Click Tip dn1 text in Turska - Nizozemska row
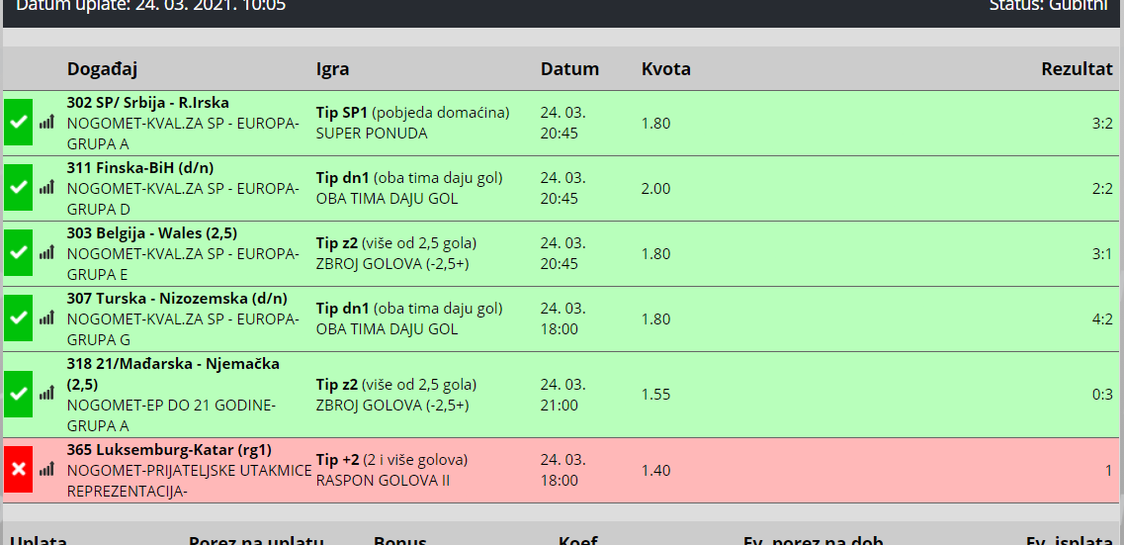Image resolution: width=1124 pixels, height=545 pixels. (409, 309)
